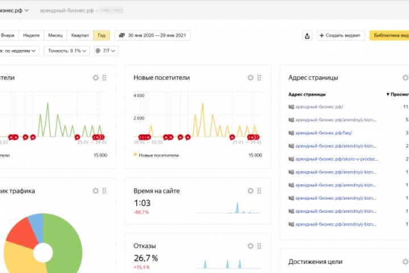
Task: Click the Создать виджет button
Action: coord(341,35)
